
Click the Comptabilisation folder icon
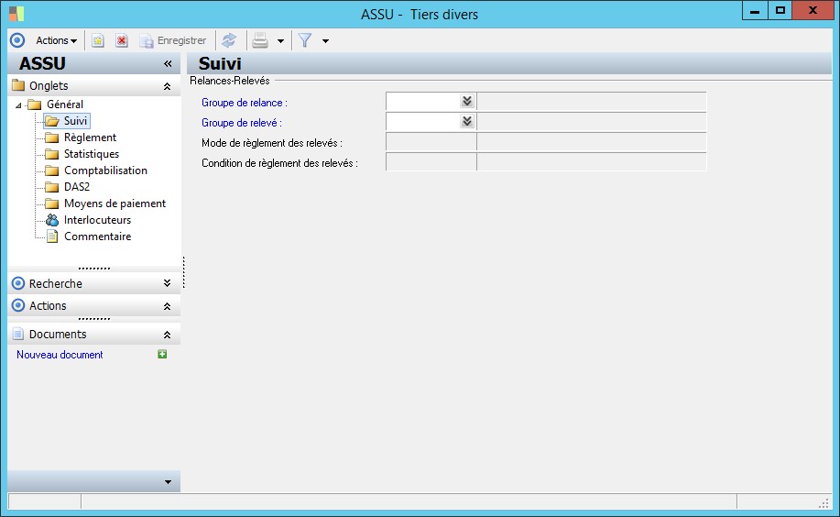(52, 171)
